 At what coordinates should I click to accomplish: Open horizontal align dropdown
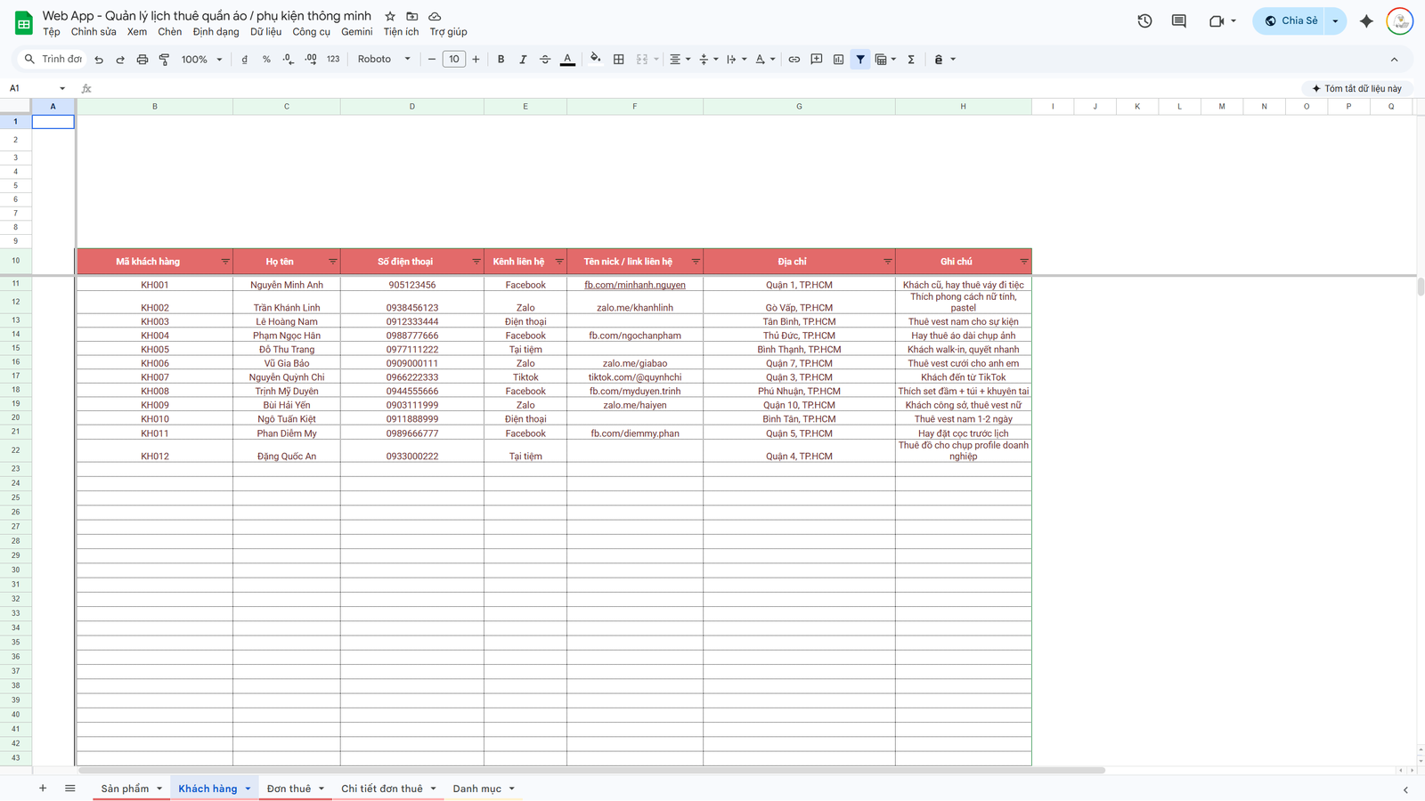click(x=680, y=60)
